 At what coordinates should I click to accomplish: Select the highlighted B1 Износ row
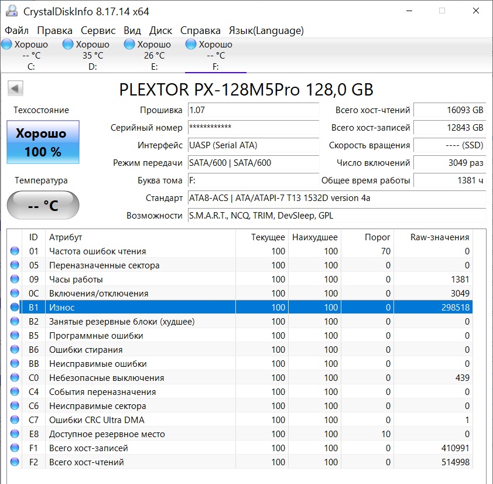pyautogui.click(x=240, y=308)
